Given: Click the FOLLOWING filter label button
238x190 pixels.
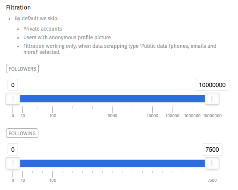Looking at the screenshot, I should (x=22, y=133).
